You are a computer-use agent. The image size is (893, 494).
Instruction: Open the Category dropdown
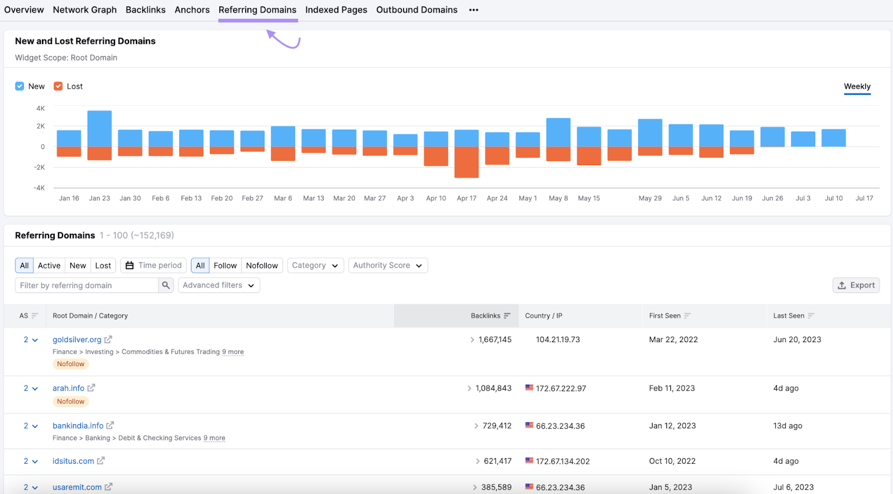[x=315, y=266]
